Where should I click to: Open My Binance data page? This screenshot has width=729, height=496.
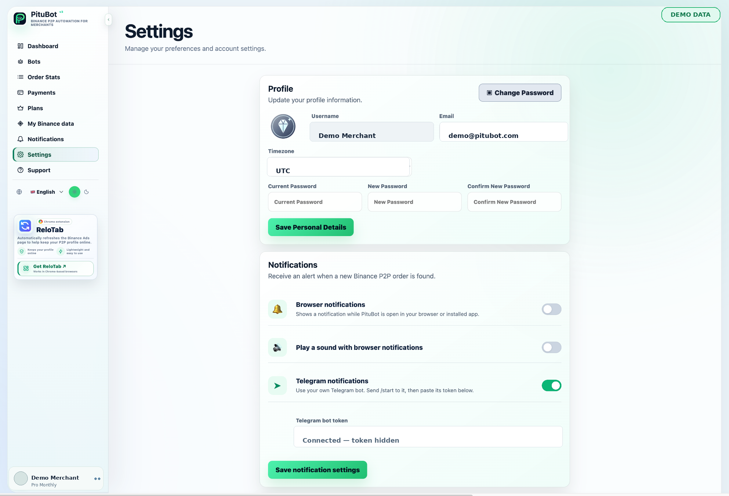point(56,123)
